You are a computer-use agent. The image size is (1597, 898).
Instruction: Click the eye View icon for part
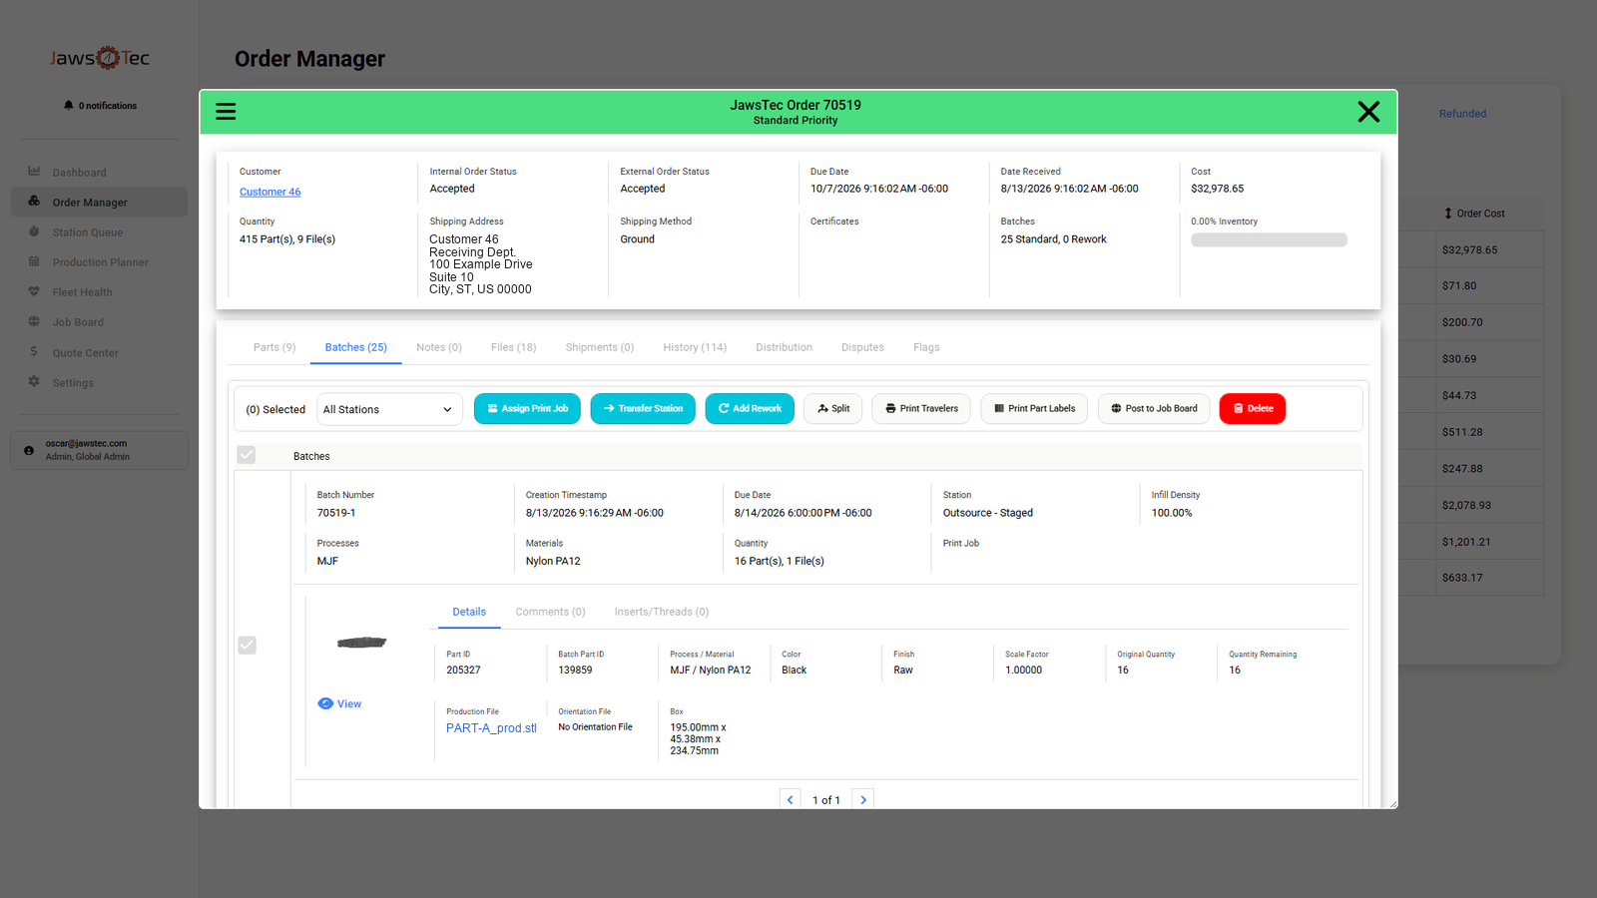click(325, 703)
